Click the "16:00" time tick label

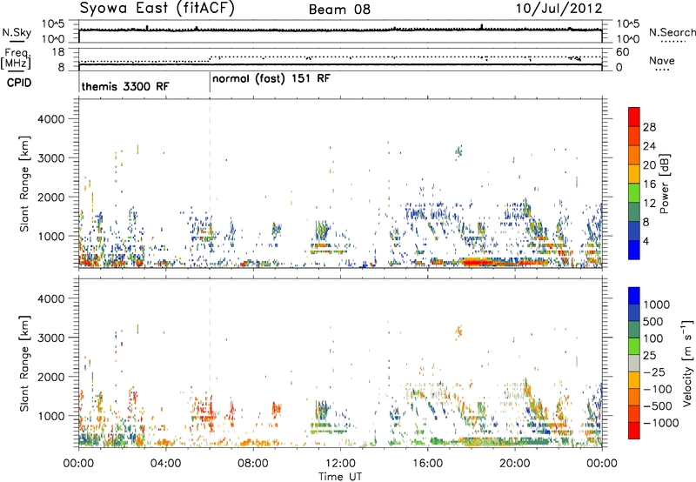[427, 464]
